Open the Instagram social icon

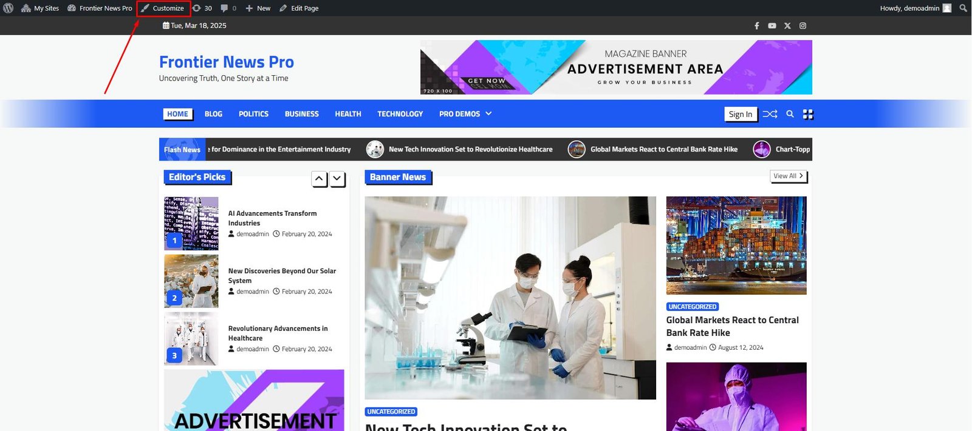click(x=803, y=25)
